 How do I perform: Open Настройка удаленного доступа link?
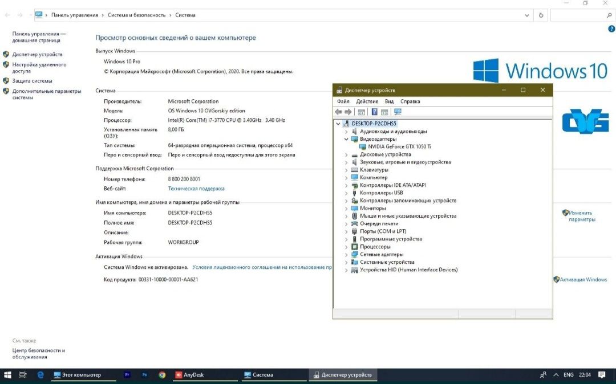click(39, 68)
